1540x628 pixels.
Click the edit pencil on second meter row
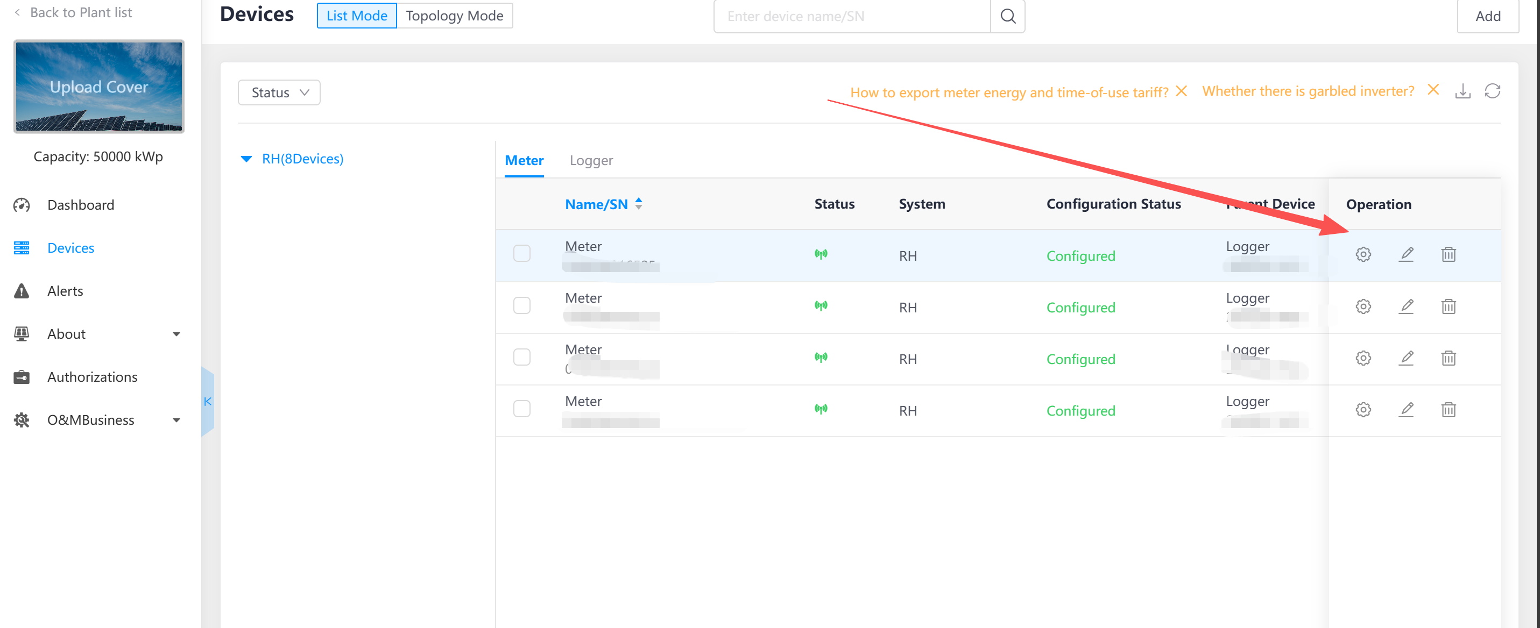click(x=1406, y=306)
